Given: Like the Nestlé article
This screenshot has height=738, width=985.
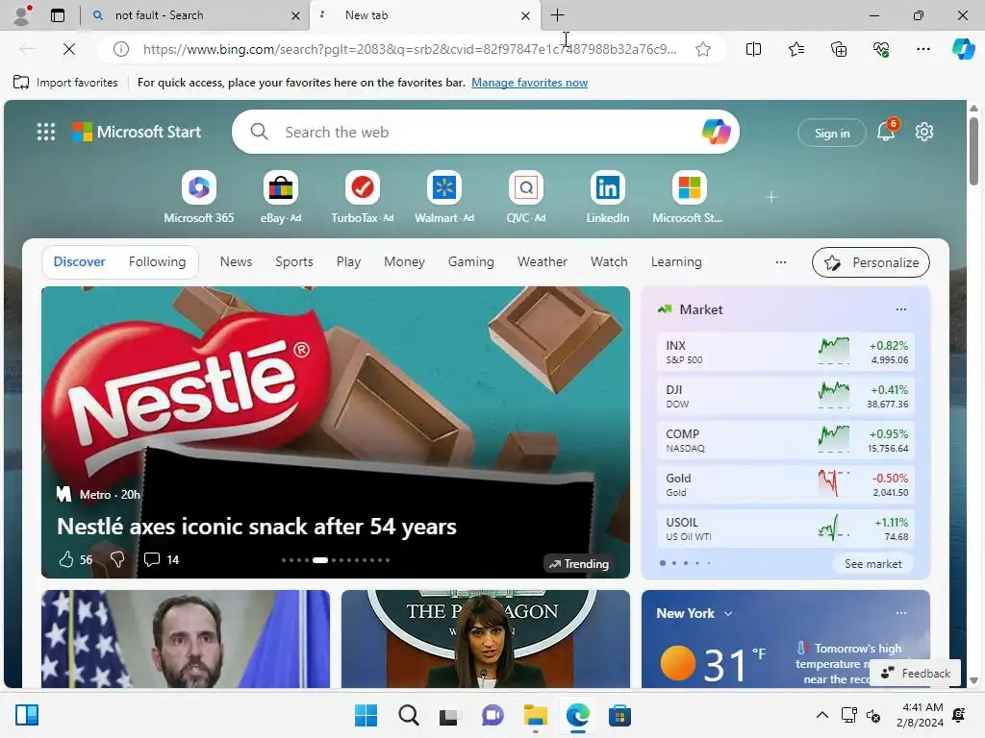Looking at the screenshot, I should tap(66, 559).
